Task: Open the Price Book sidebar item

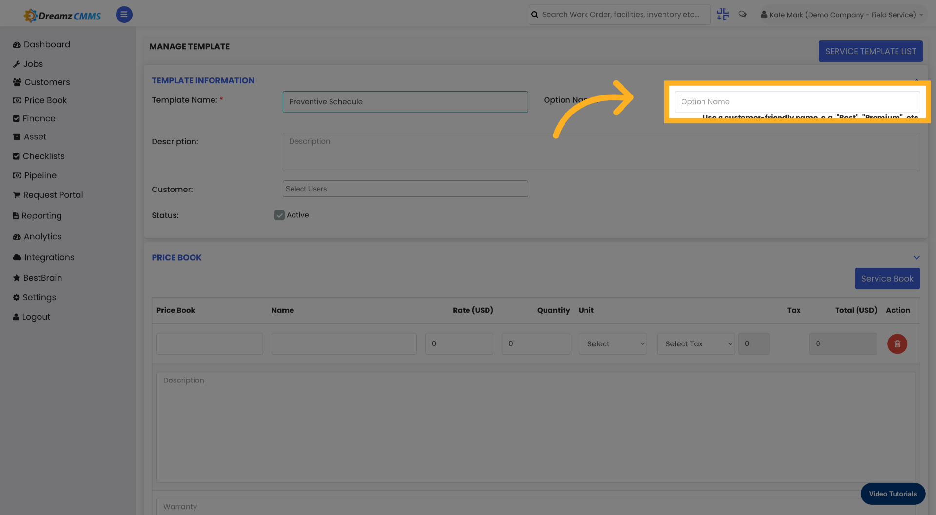Action: pos(45,100)
